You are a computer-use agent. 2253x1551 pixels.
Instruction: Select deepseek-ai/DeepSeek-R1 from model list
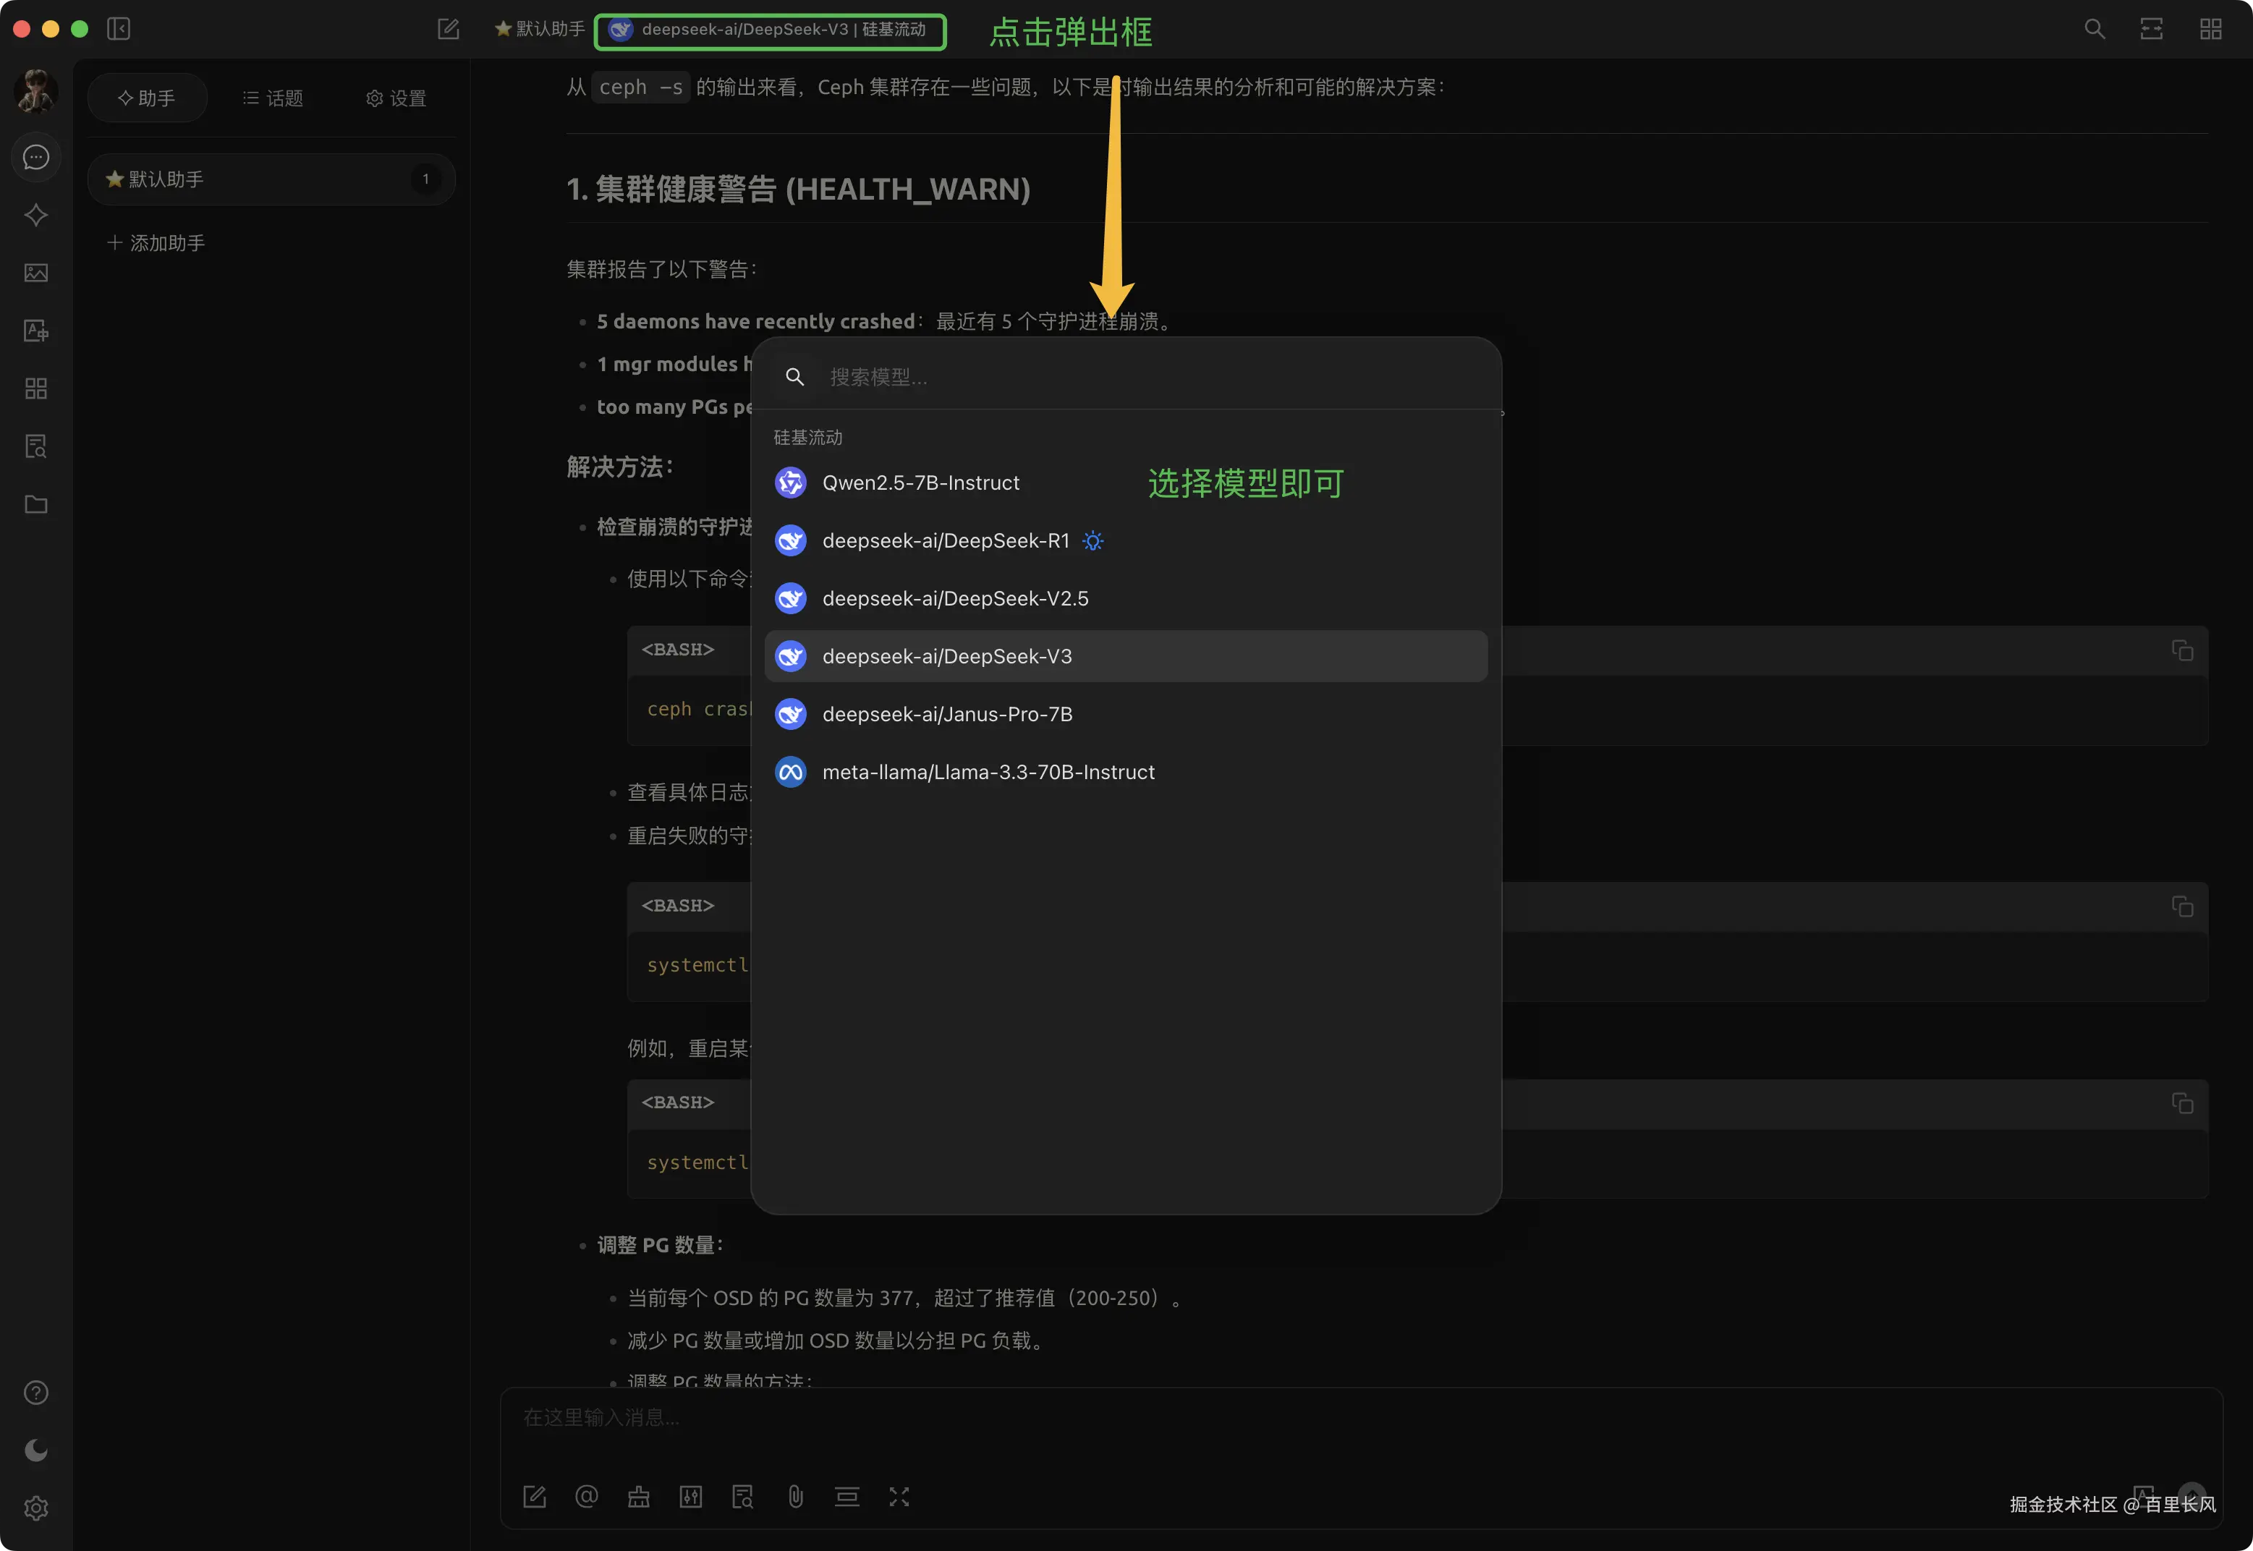coord(945,540)
